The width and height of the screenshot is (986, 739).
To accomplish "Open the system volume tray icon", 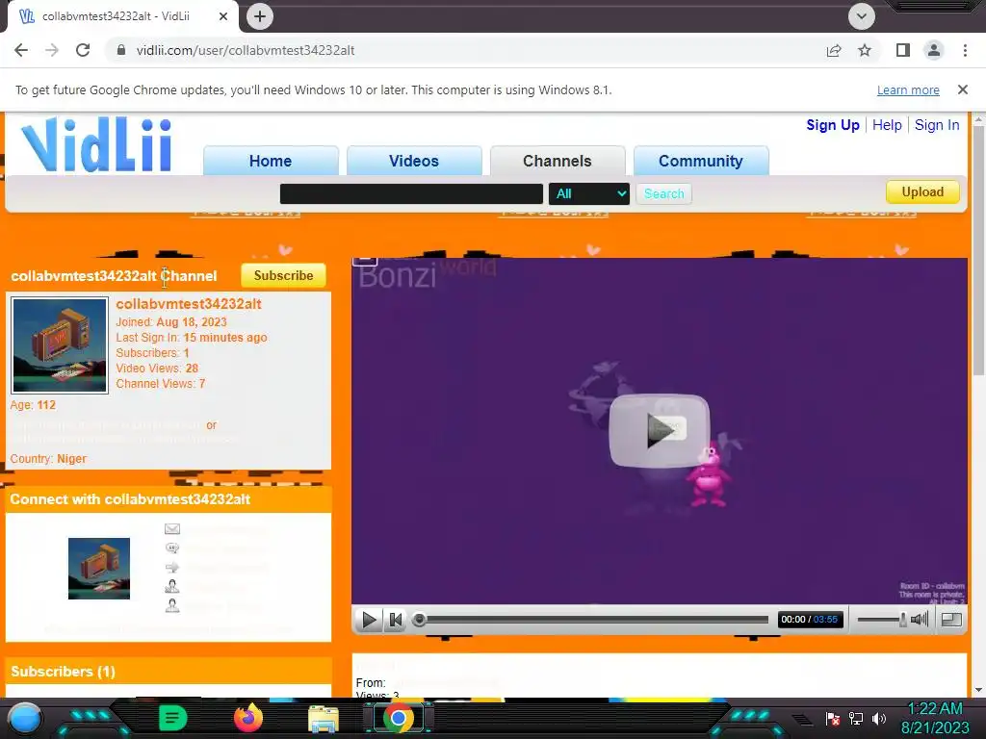I will 879,718.
